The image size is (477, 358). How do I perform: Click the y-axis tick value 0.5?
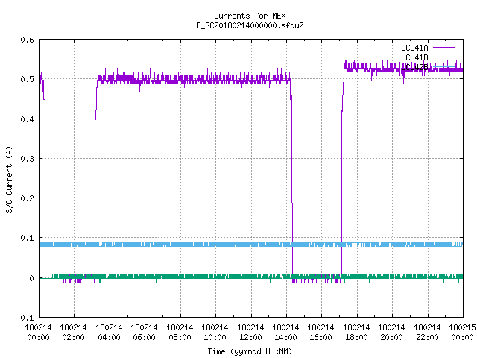pos(27,79)
